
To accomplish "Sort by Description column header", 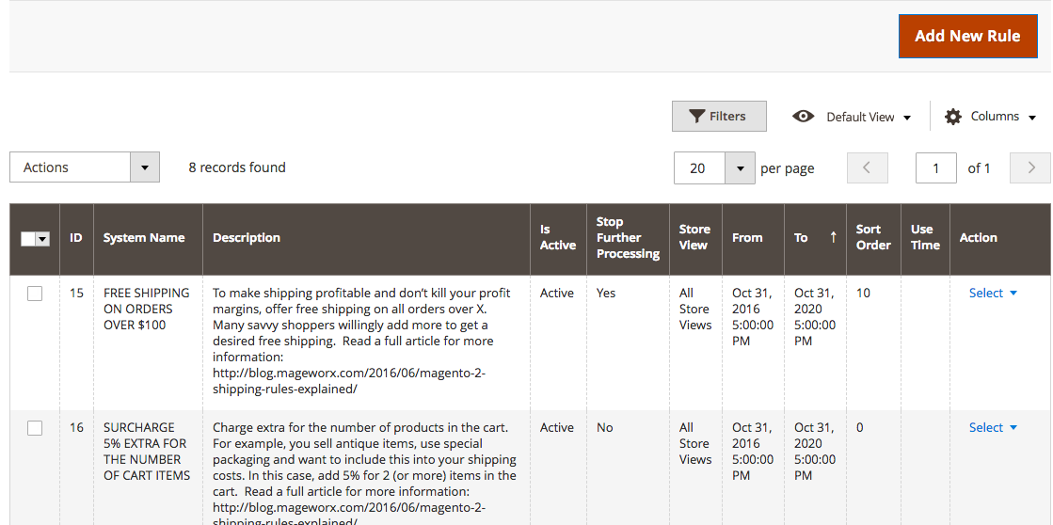I will 366,238.
